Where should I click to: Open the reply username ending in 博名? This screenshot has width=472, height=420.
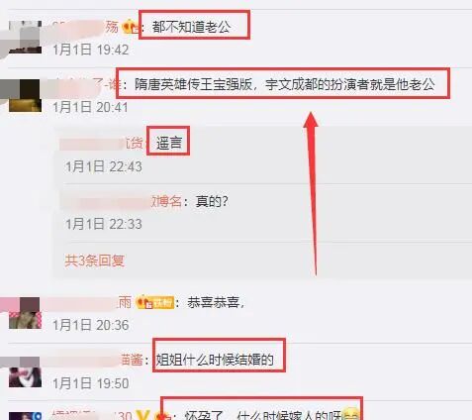point(121,201)
